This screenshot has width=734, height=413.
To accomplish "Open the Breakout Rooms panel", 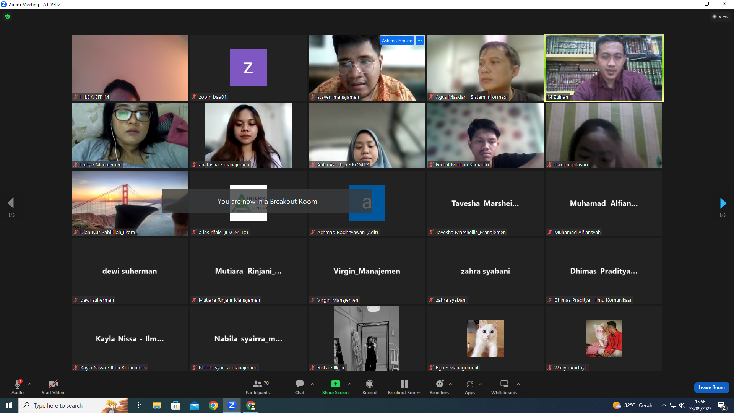I will [404, 387].
